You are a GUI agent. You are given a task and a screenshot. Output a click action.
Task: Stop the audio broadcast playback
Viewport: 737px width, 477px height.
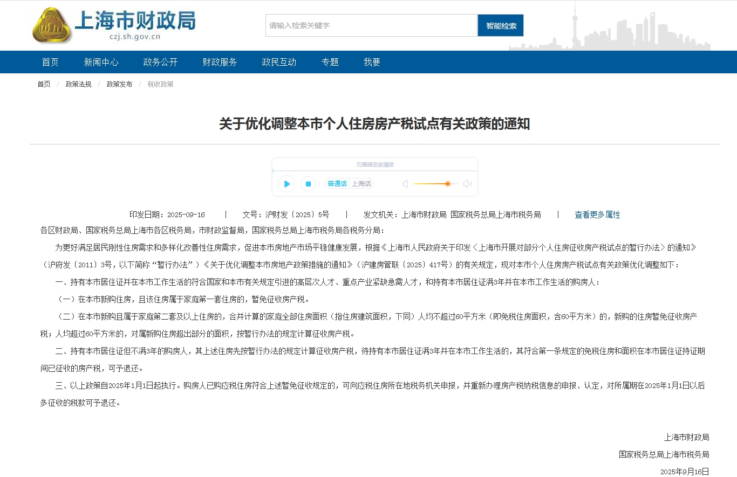308,184
